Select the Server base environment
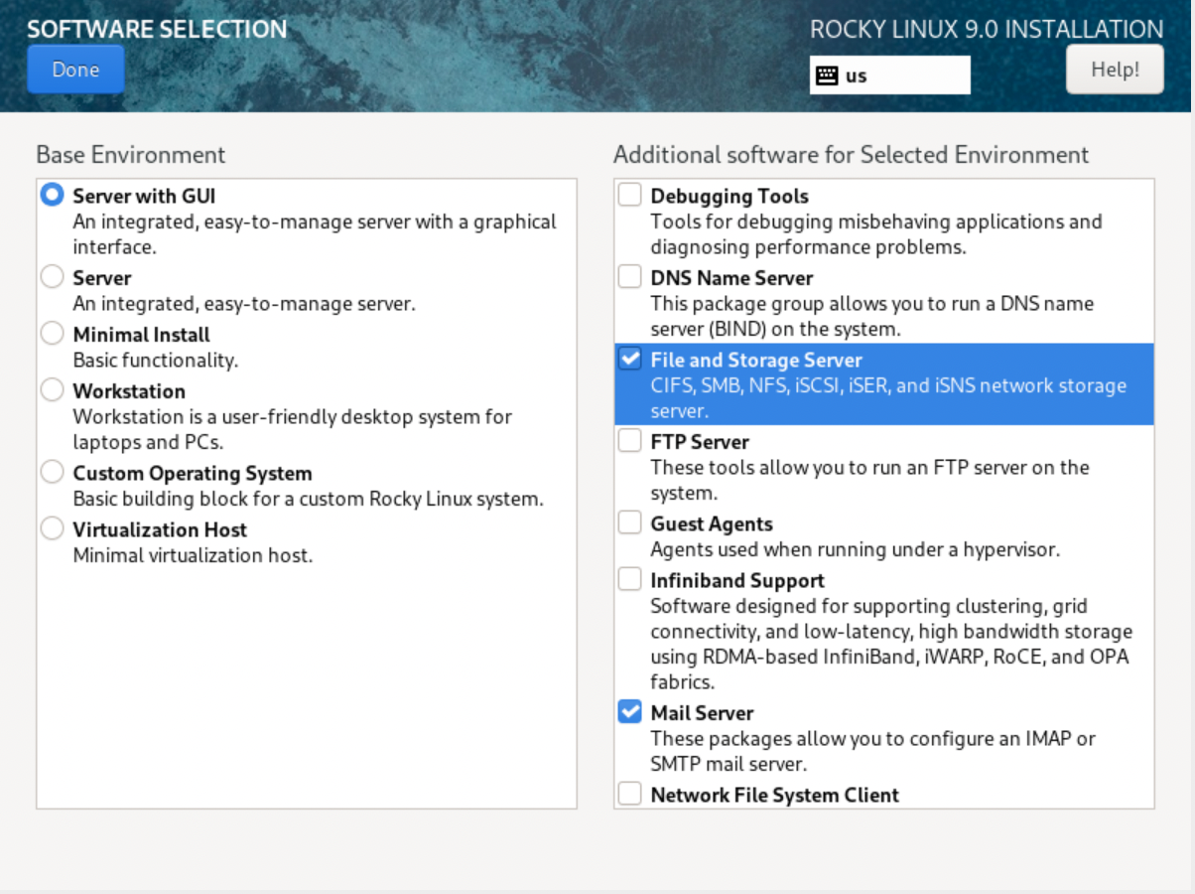1195x894 pixels. (x=52, y=277)
